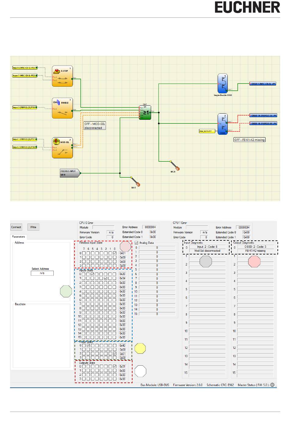Click the OSSD 1B (FI8FO2) /P6 output terminal
Screen dimensions: 290x422
tap(263, 123)
